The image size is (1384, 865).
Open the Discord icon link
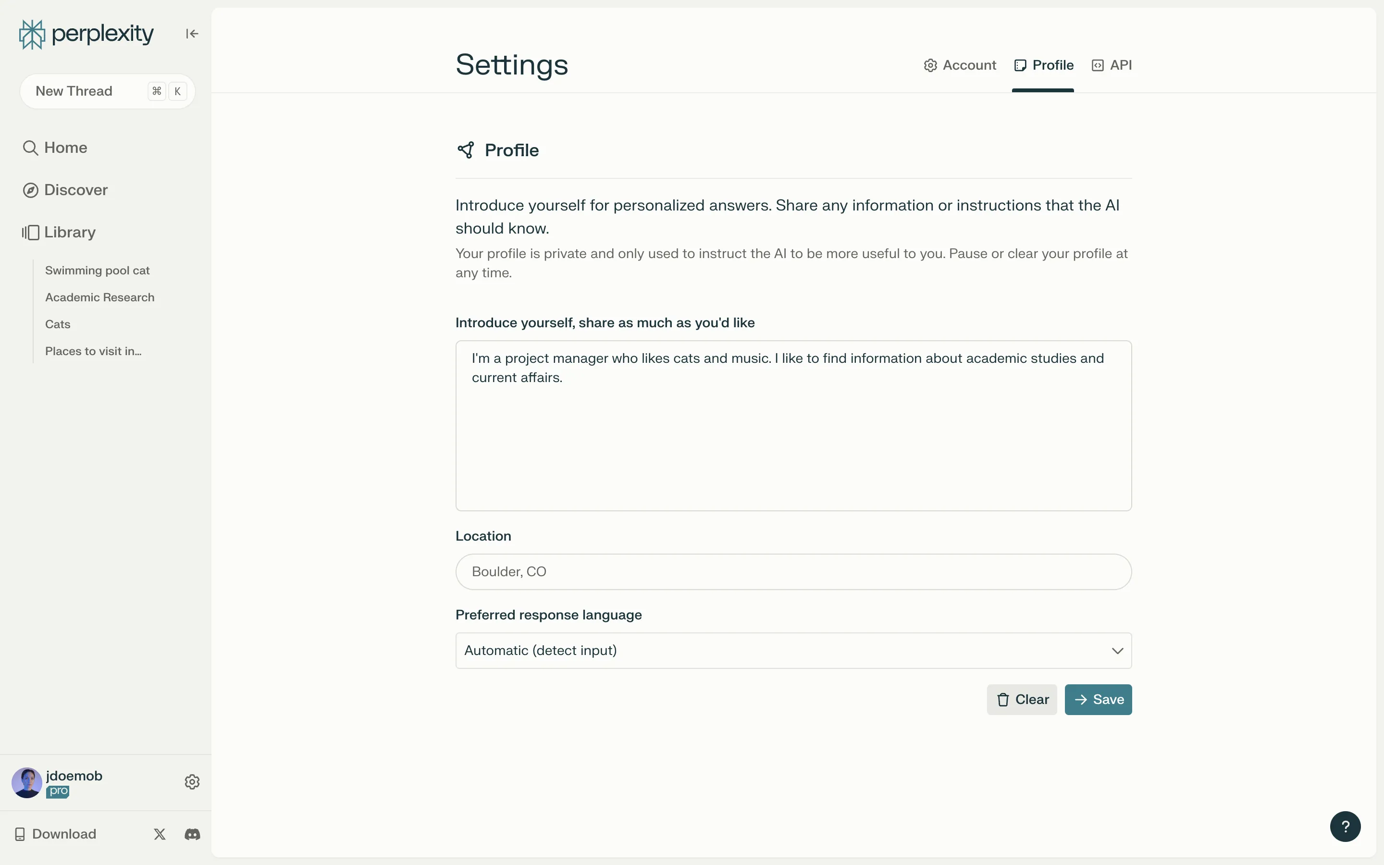192,834
